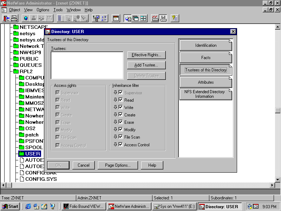Click the blue cube create-object icon

point(26,18)
